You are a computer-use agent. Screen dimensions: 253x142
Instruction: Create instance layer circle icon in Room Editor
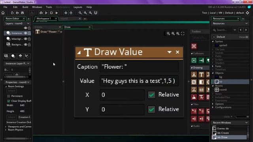13,56
